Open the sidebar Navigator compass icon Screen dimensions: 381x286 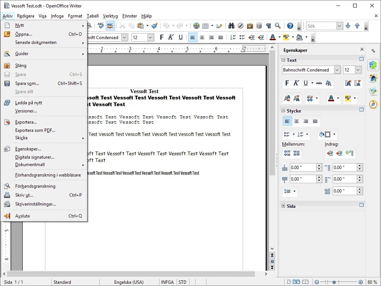tap(373, 104)
